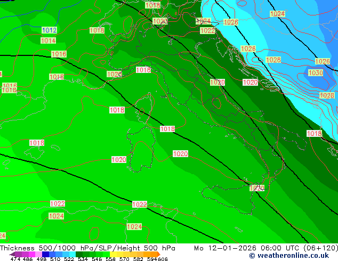Click the 1024 label at bottom center

point(134,227)
